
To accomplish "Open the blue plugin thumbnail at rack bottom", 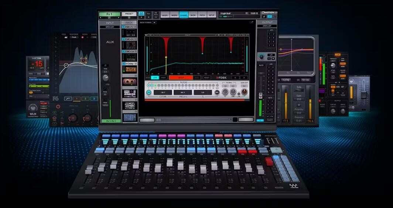I will pos(130,118).
